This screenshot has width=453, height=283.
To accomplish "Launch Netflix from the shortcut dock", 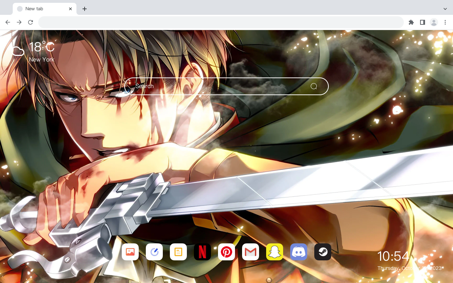I will (202, 252).
